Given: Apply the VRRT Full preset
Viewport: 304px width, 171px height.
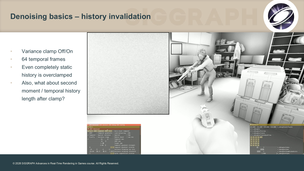Looking at the screenshot, I should (x=108, y=131).
